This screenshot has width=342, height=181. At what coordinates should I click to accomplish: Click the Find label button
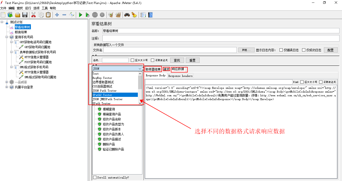tap(296, 82)
